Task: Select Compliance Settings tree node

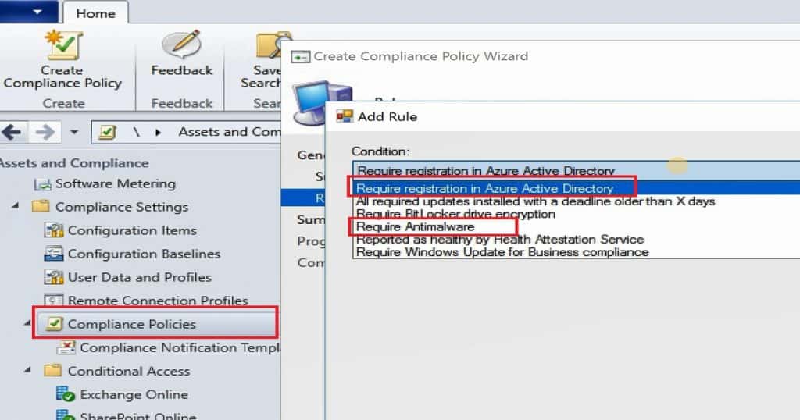Action: (122, 207)
